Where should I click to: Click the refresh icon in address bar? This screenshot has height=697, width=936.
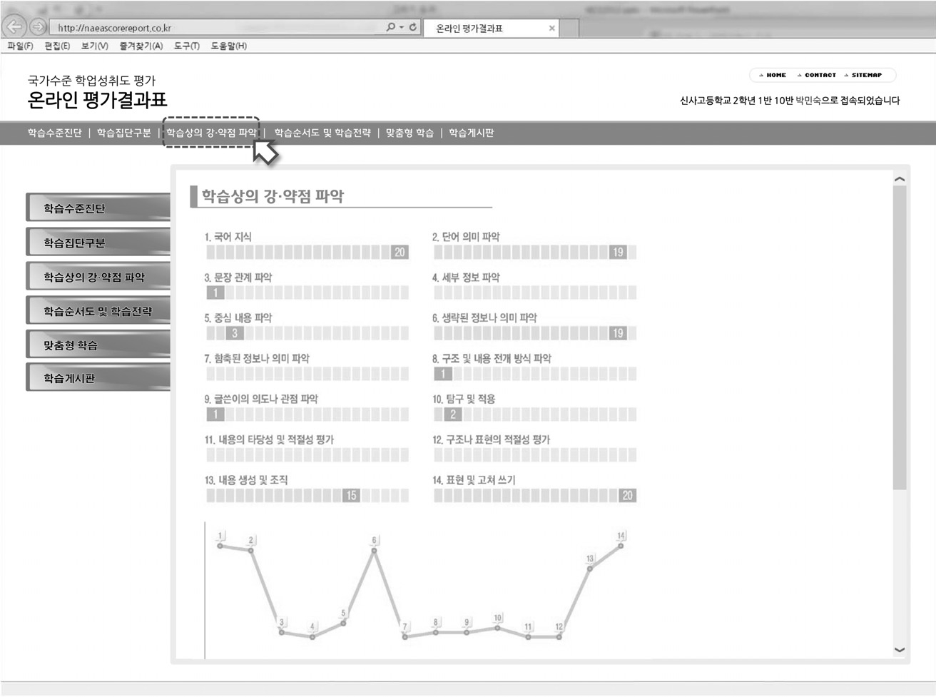412,27
